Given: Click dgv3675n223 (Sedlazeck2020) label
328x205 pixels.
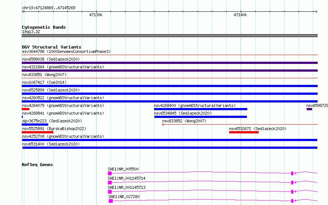Looking at the screenshot, I should [x=52, y=121].
